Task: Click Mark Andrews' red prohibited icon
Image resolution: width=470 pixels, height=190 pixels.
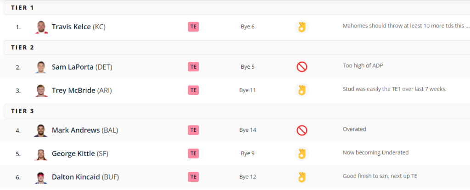Action: (x=302, y=130)
